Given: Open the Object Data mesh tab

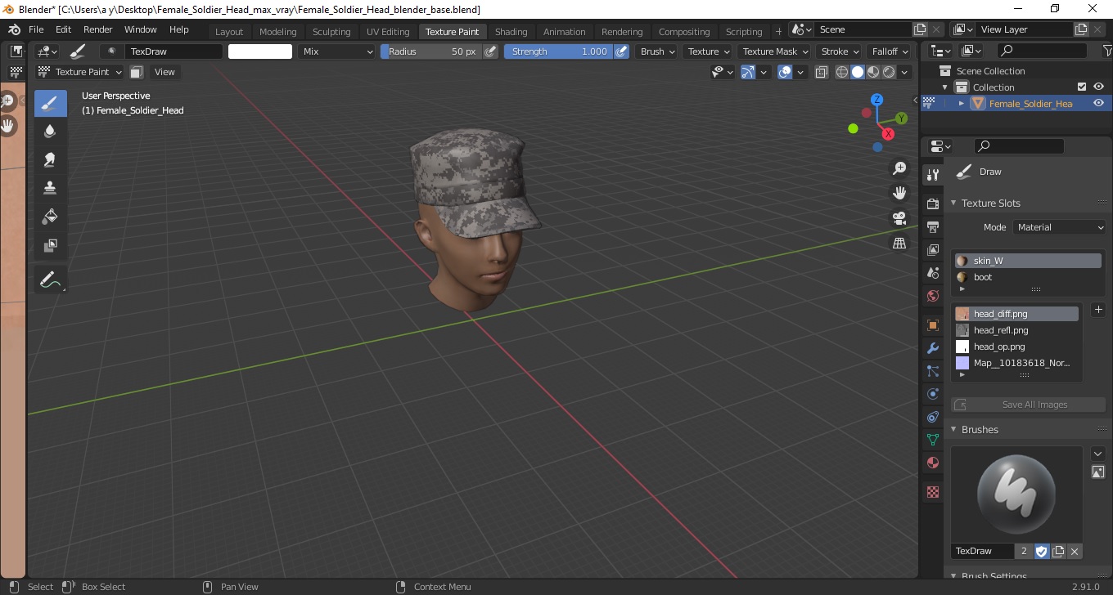Looking at the screenshot, I should click(932, 440).
